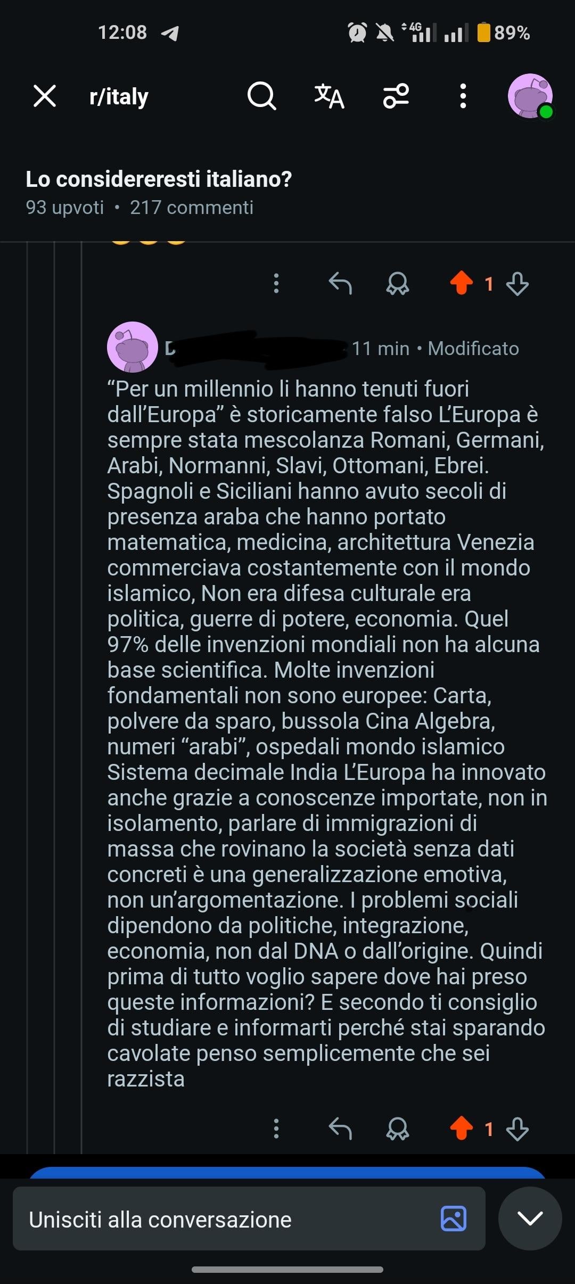575x1284 pixels.
Task: Open the search icon in header
Action: 261,96
